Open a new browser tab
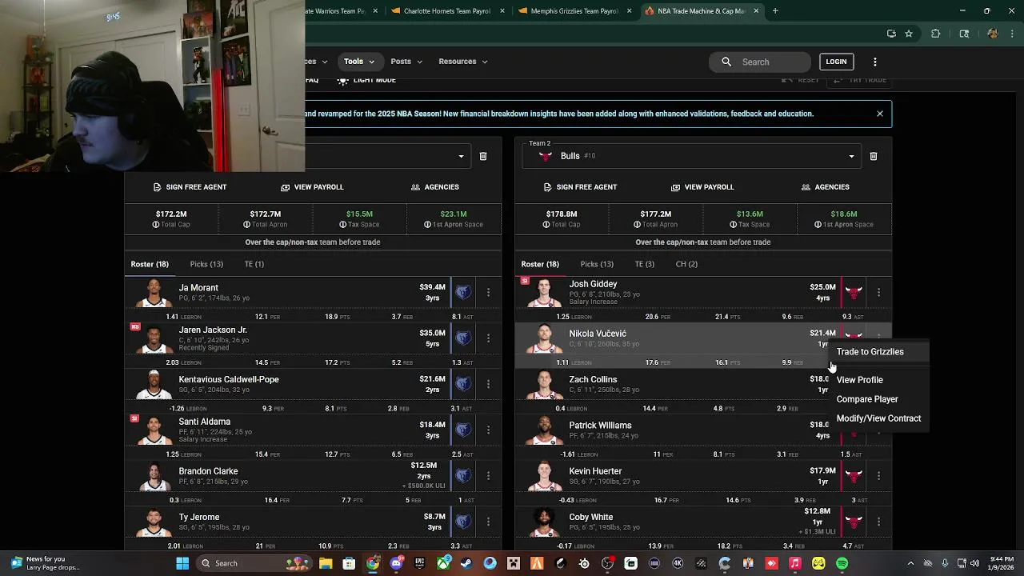Screen dimensions: 1024x576 (775, 11)
